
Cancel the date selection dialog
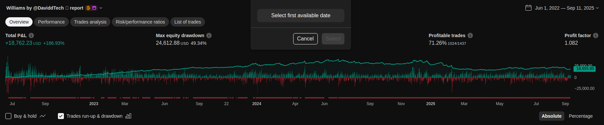click(305, 39)
